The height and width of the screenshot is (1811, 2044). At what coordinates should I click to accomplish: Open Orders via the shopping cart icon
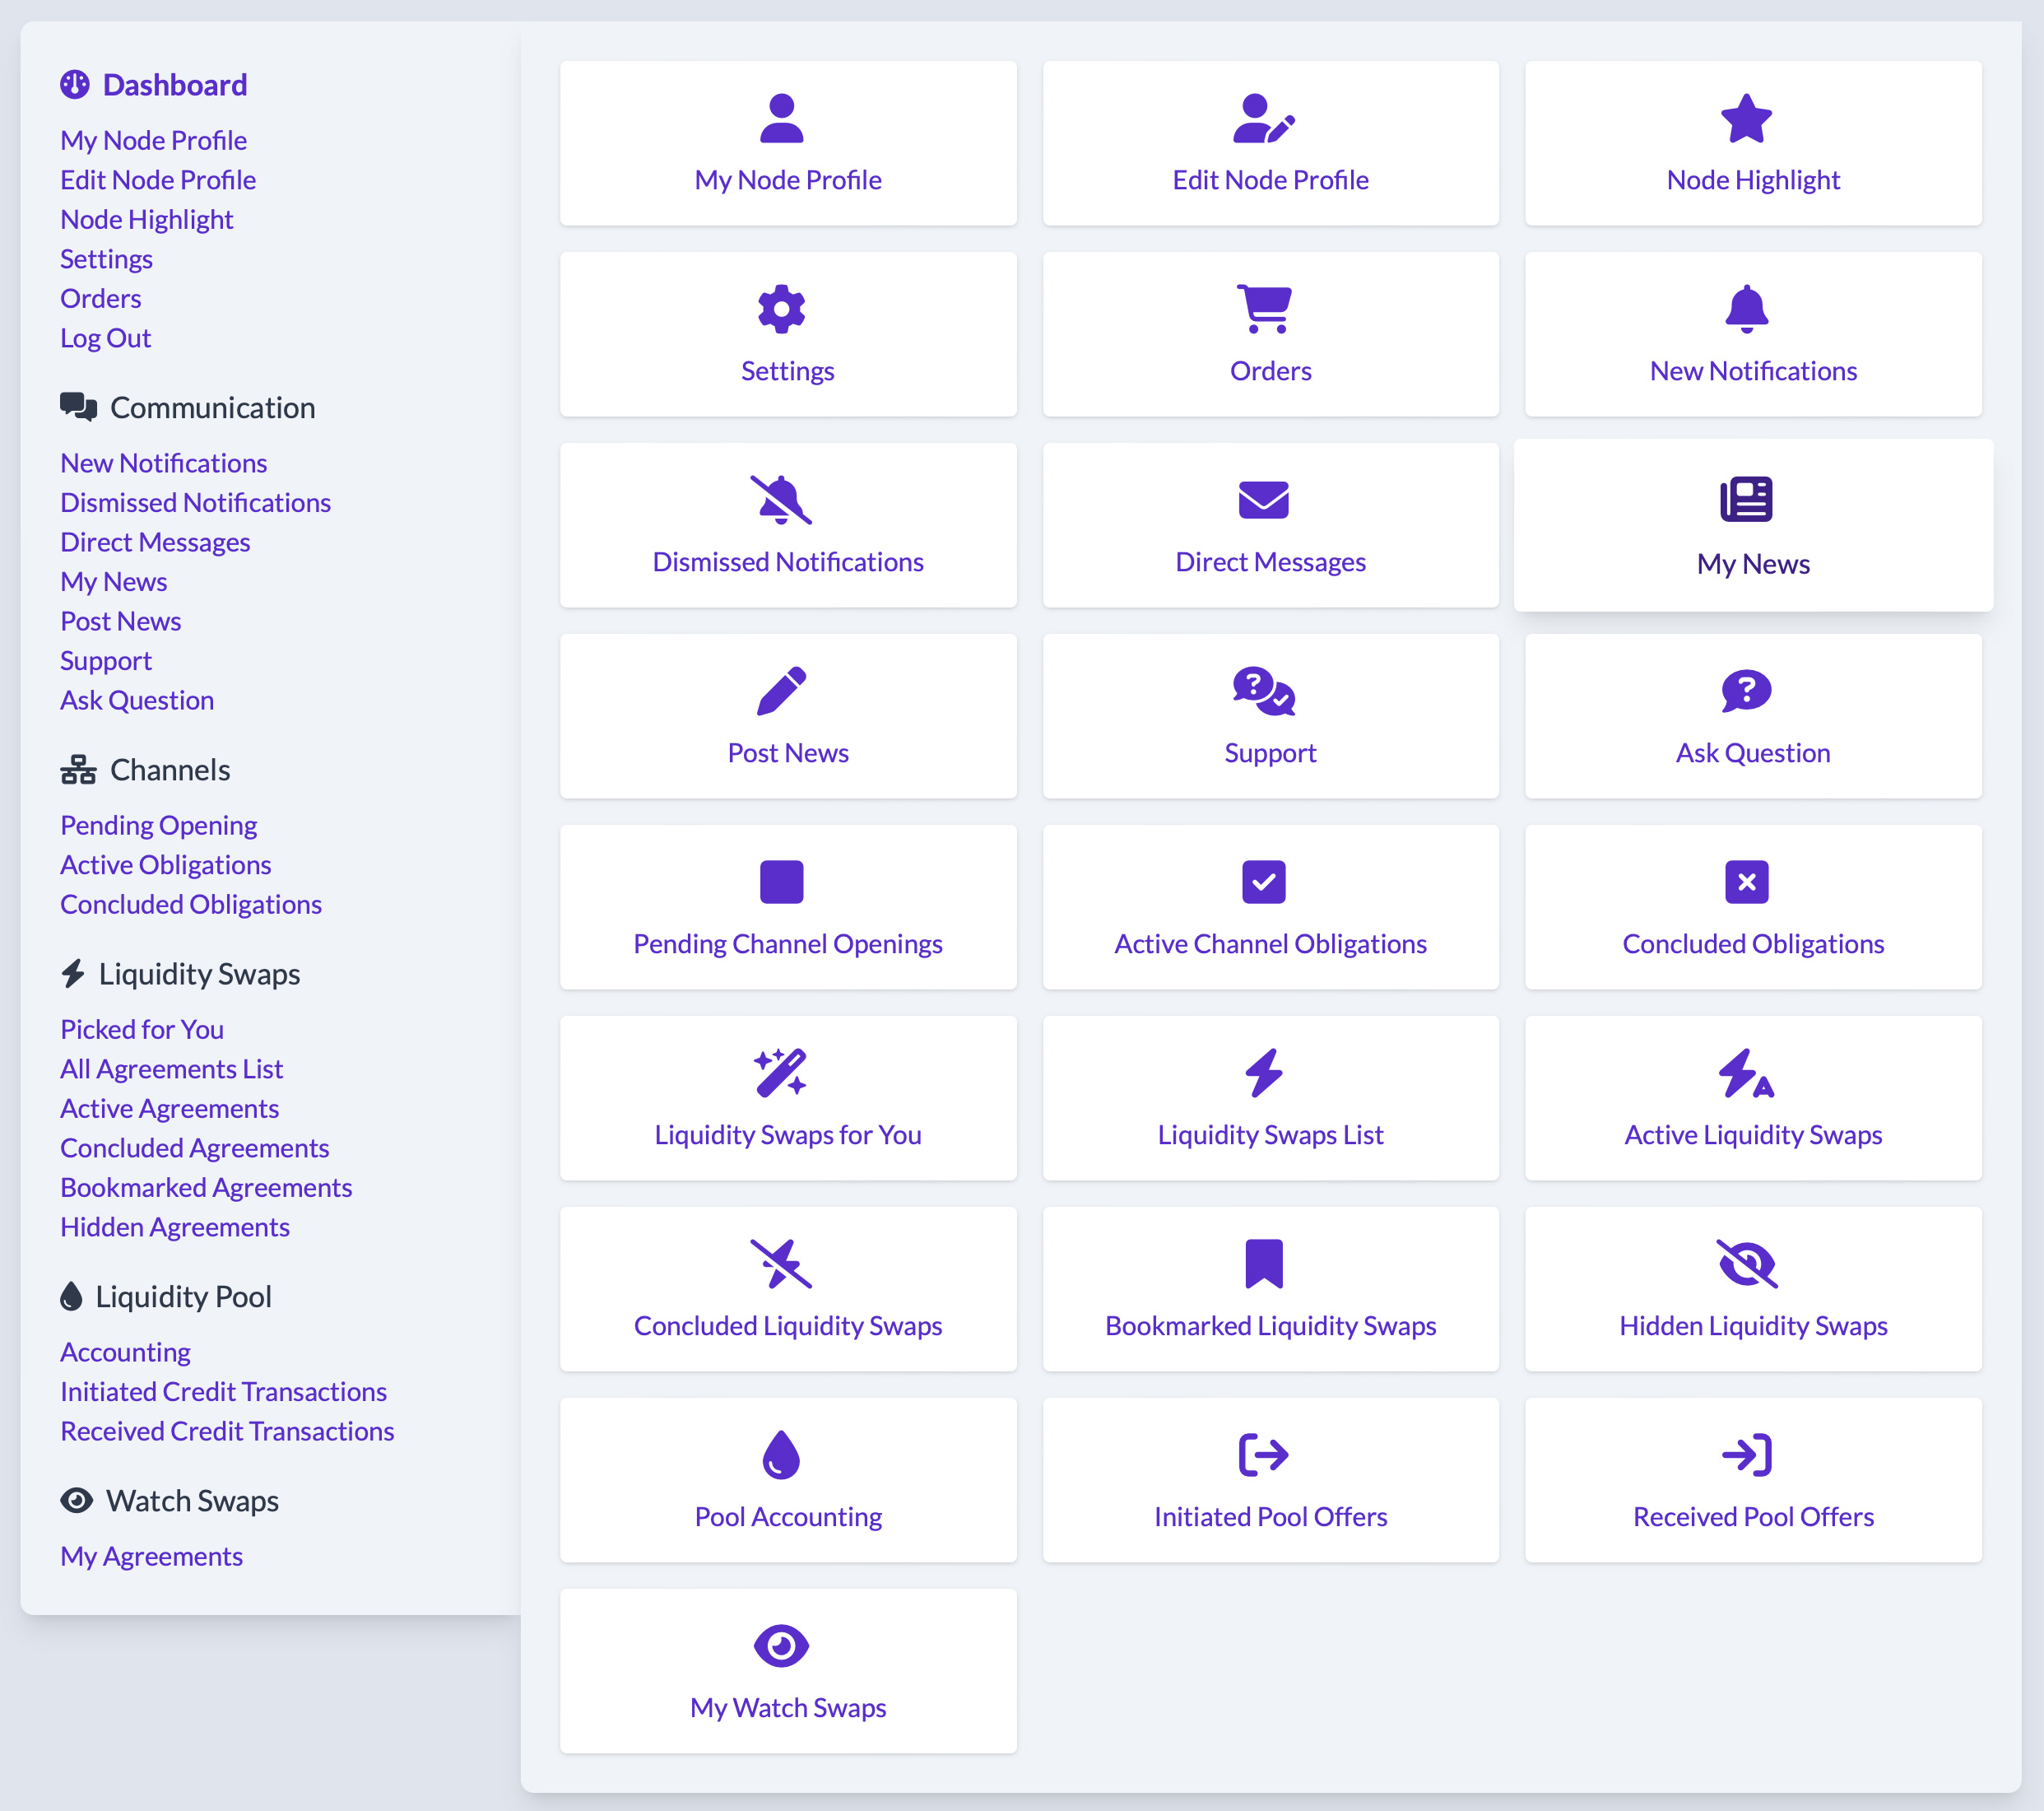click(1263, 310)
